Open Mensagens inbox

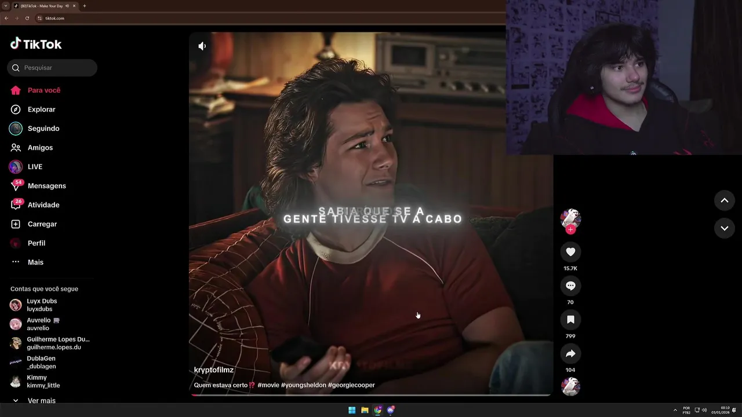coord(47,186)
